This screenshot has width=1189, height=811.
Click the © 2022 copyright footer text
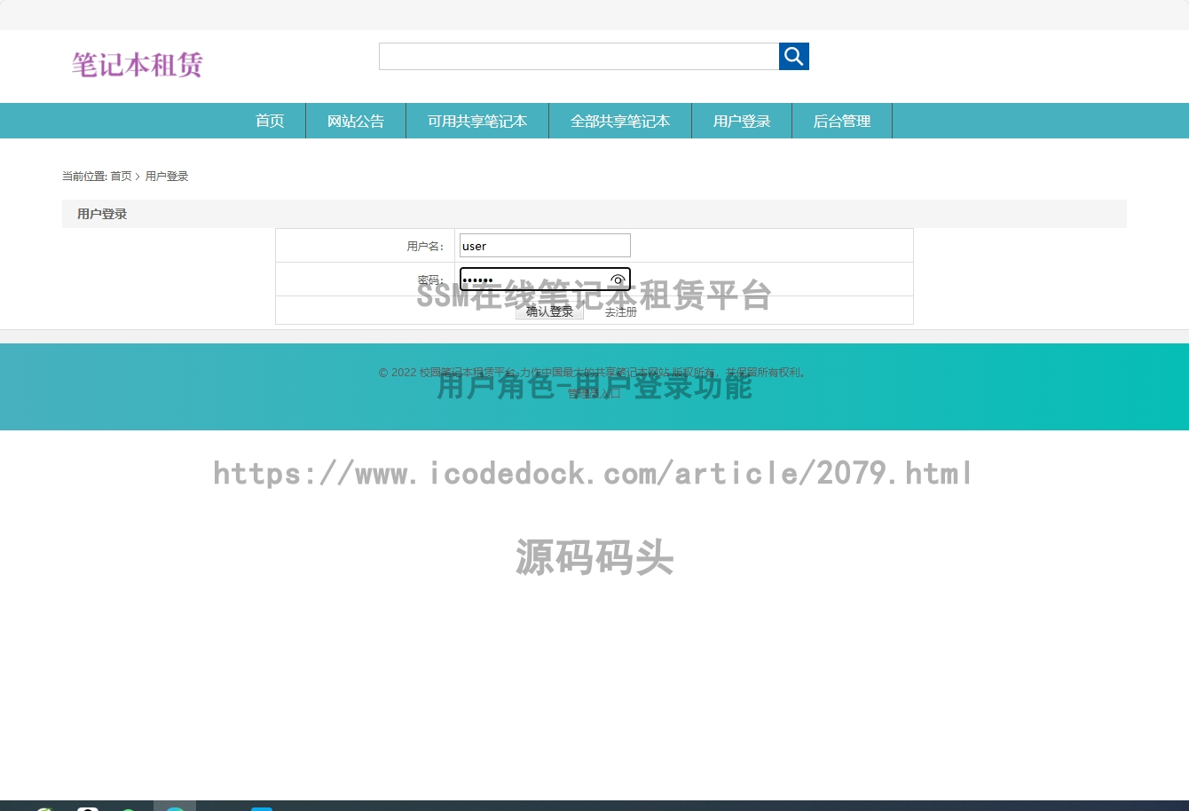(594, 373)
